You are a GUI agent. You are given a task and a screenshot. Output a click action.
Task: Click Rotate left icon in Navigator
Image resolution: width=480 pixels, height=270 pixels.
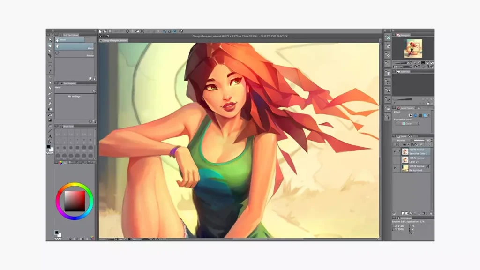click(415, 67)
